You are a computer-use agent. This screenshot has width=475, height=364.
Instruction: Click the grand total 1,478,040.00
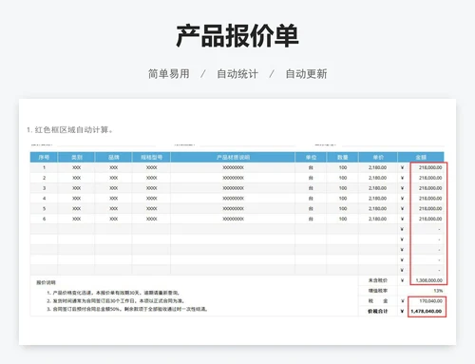pyautogui.click(x=427, y=311)
